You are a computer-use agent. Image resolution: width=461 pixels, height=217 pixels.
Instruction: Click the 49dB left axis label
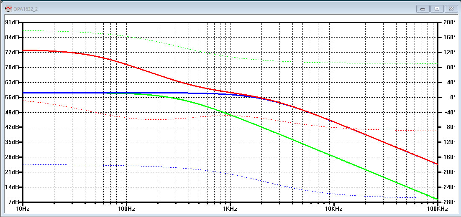click(x=13, y=112)
